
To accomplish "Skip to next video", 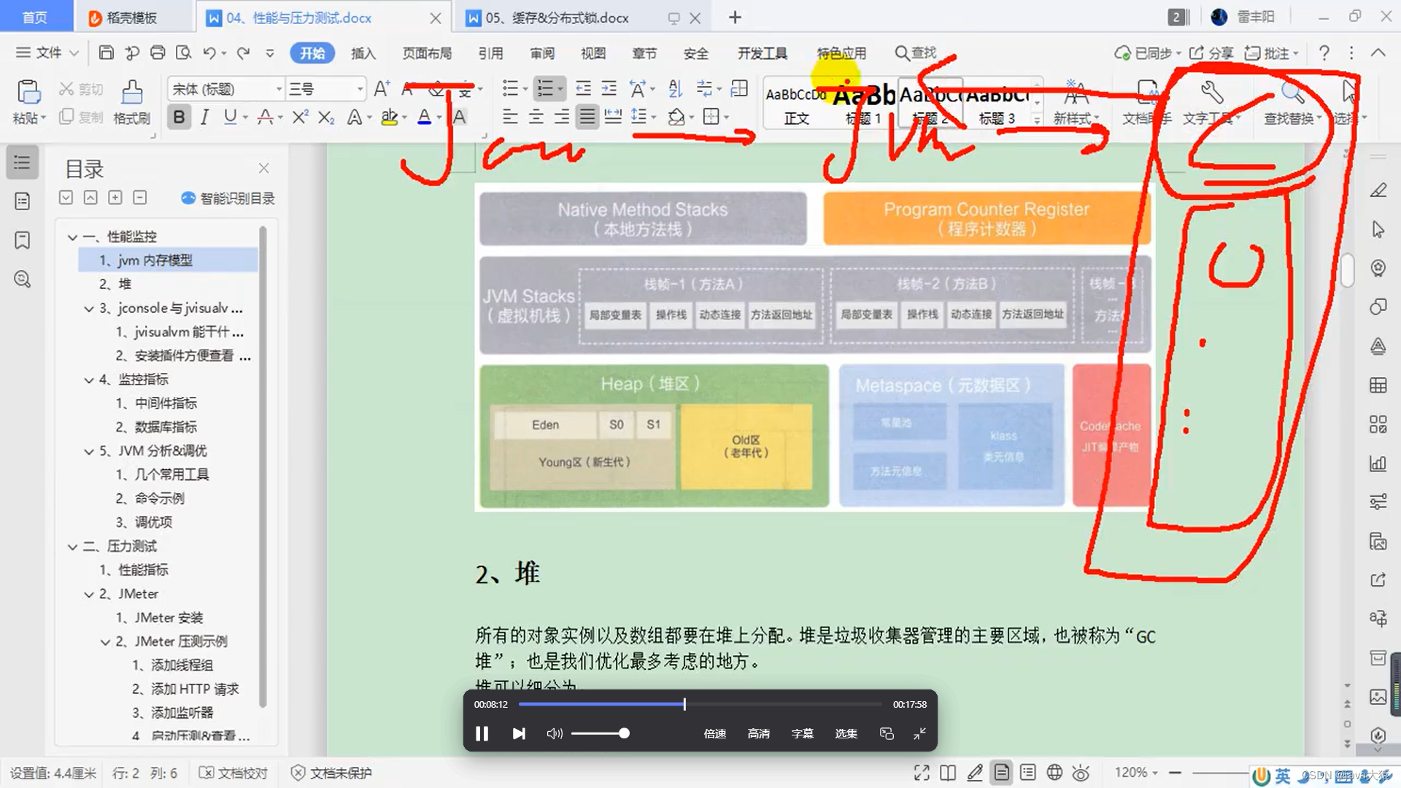I will pyautogui.click(x=519, y=733).
